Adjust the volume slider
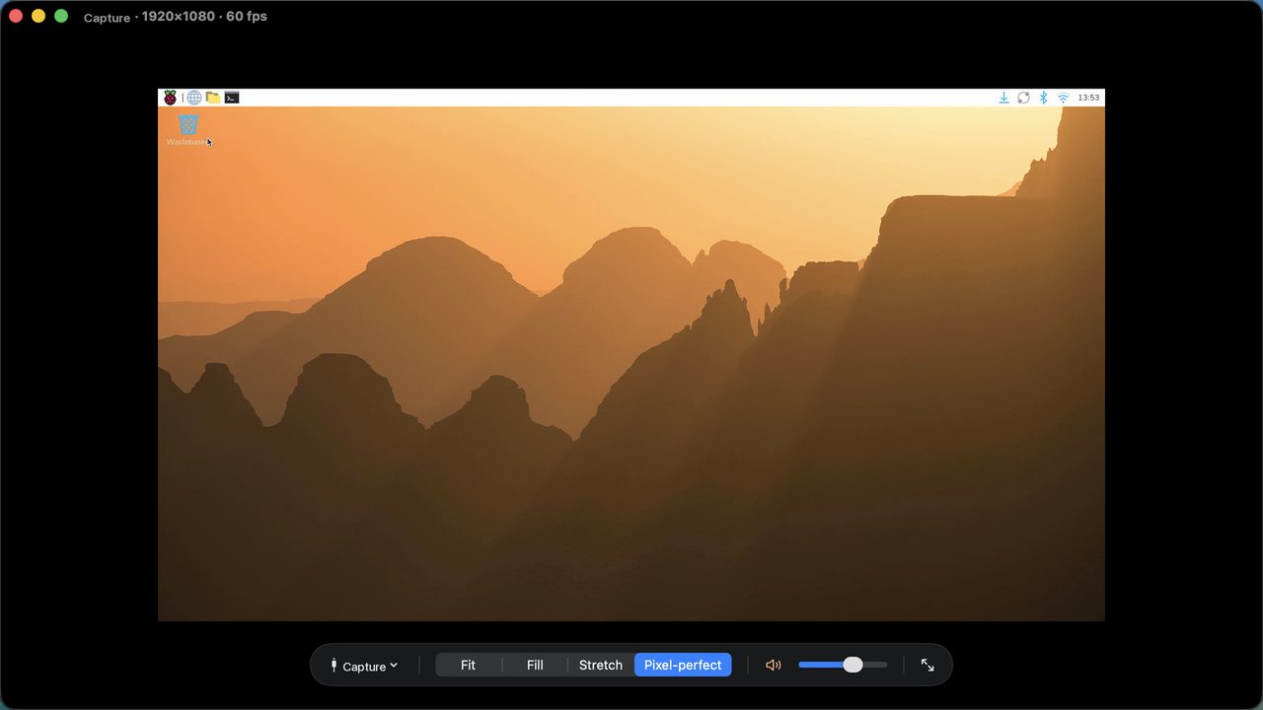 843,665
